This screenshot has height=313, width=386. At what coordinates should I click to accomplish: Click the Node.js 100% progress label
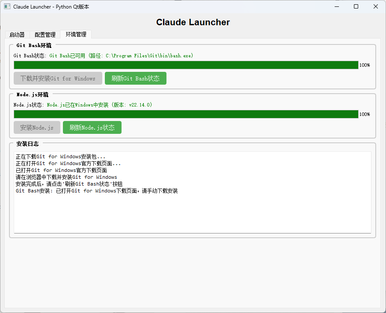(x=365, y=114)
